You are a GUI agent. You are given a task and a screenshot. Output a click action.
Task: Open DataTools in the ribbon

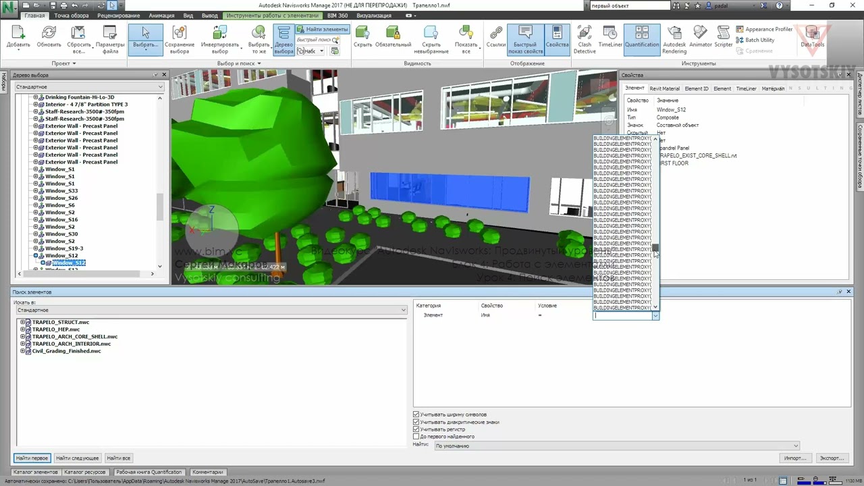[813, 38]
